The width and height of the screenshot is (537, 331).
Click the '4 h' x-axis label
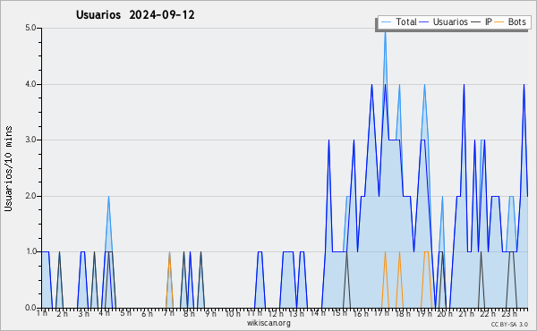point(104,313)
